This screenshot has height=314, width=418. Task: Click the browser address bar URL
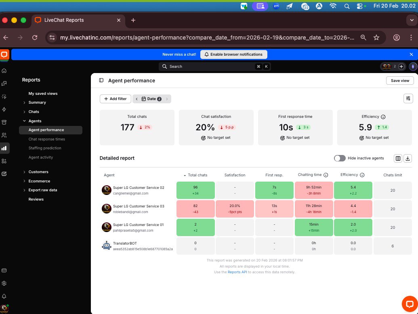pos(207,38)
